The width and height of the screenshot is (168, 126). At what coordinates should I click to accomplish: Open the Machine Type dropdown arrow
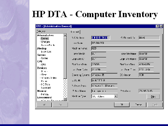coord(115,96)
